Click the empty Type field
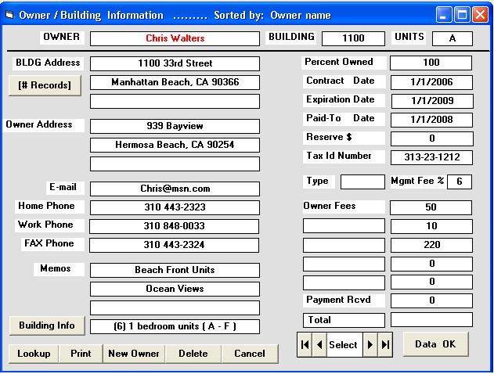The image size is (494, 374). [362, 182]
